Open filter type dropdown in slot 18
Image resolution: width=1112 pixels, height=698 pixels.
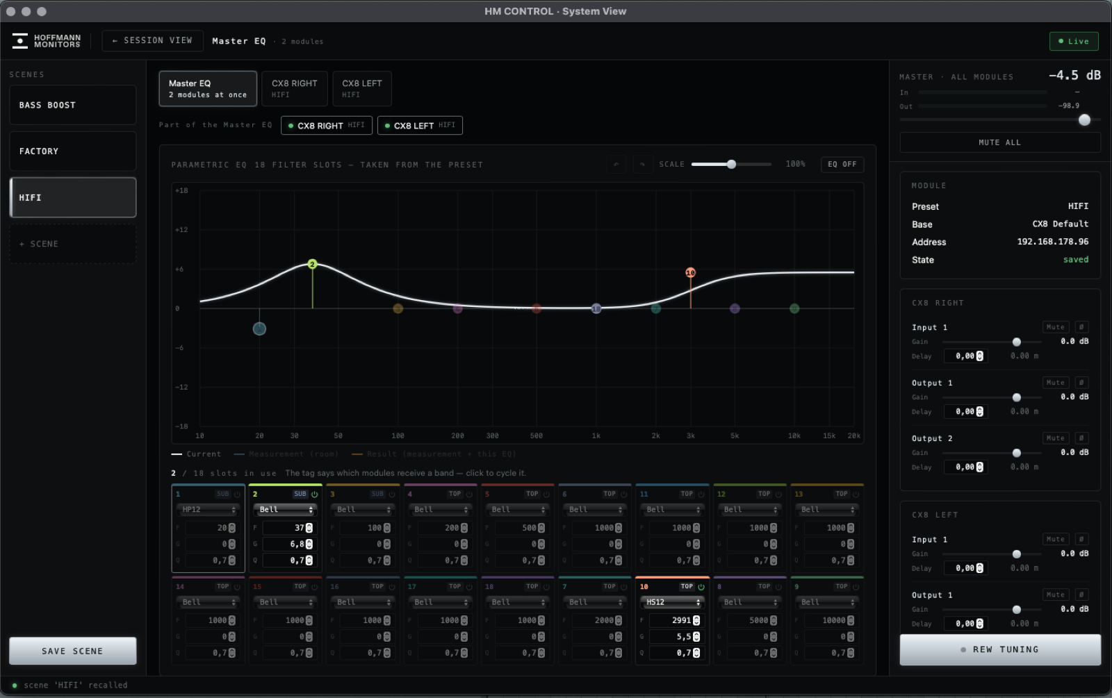coord(518,602)
